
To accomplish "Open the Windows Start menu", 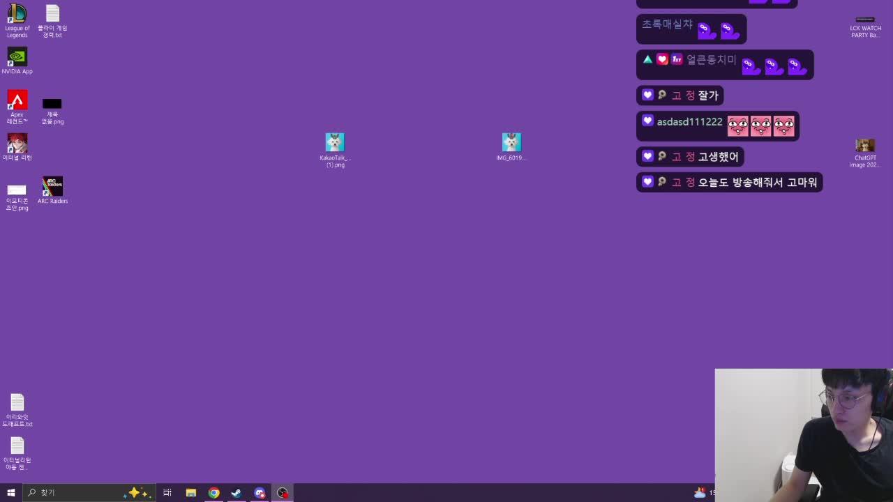I will pyautogui.click(x=10, y=492).
